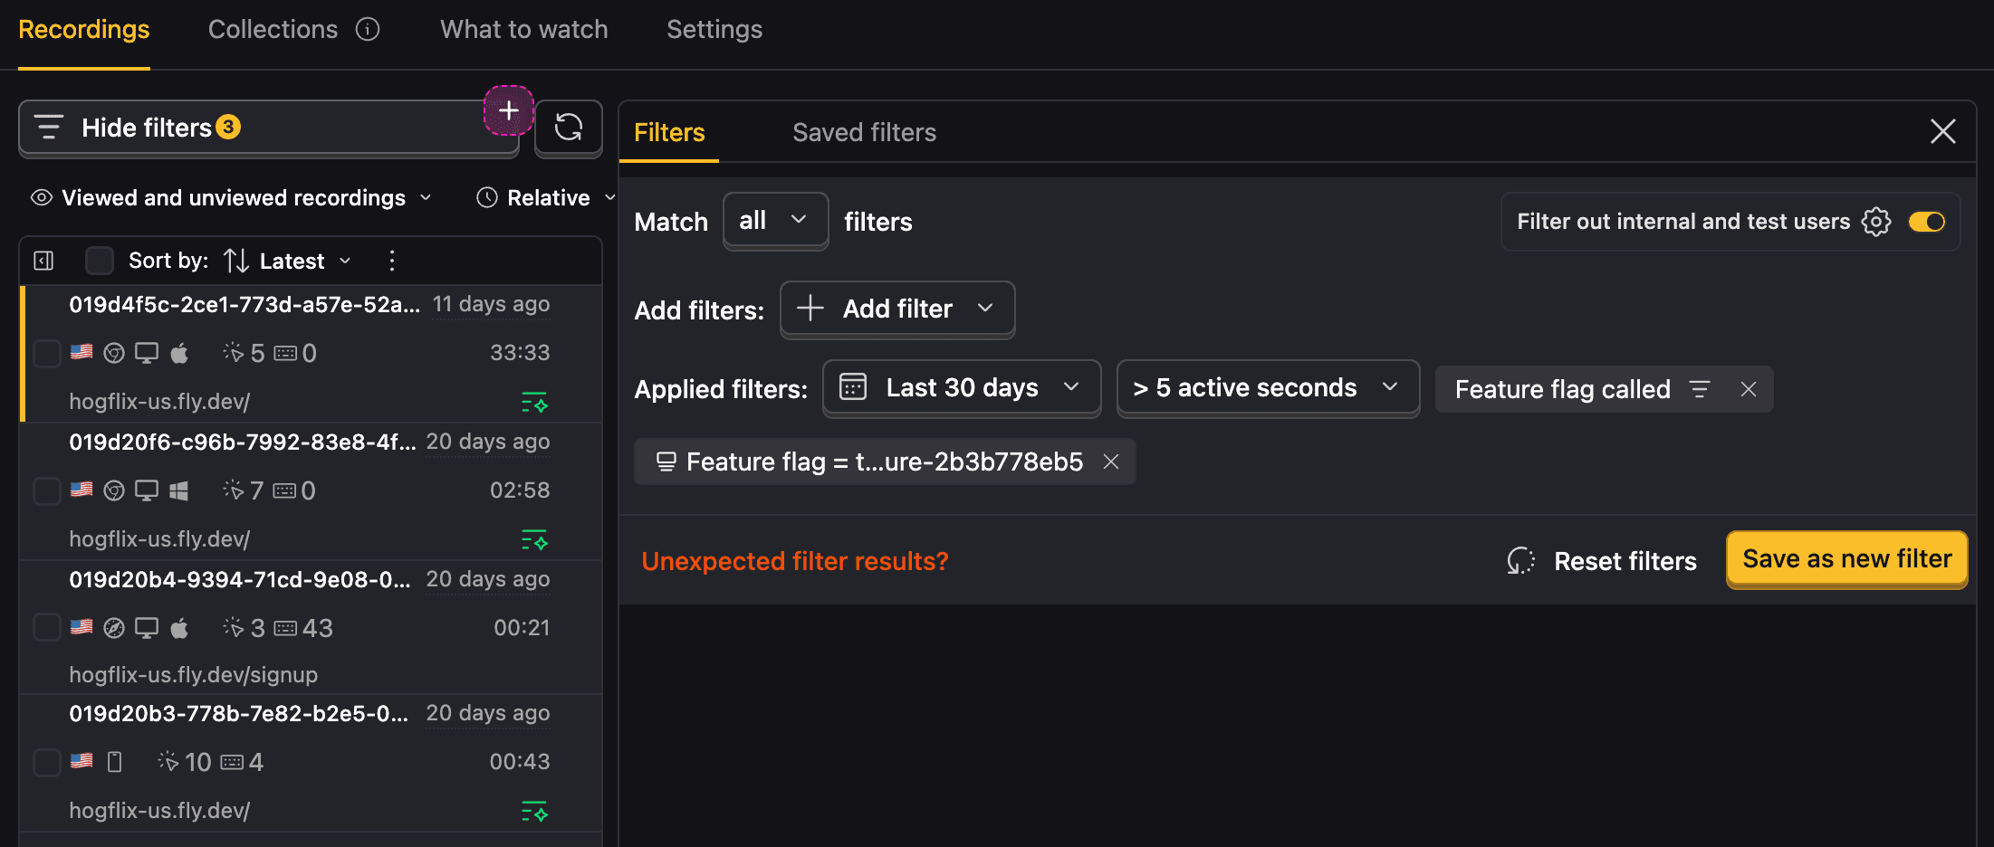Open the three-dot menu beside Latest
1994x847 pixels.
pos(391,261)
